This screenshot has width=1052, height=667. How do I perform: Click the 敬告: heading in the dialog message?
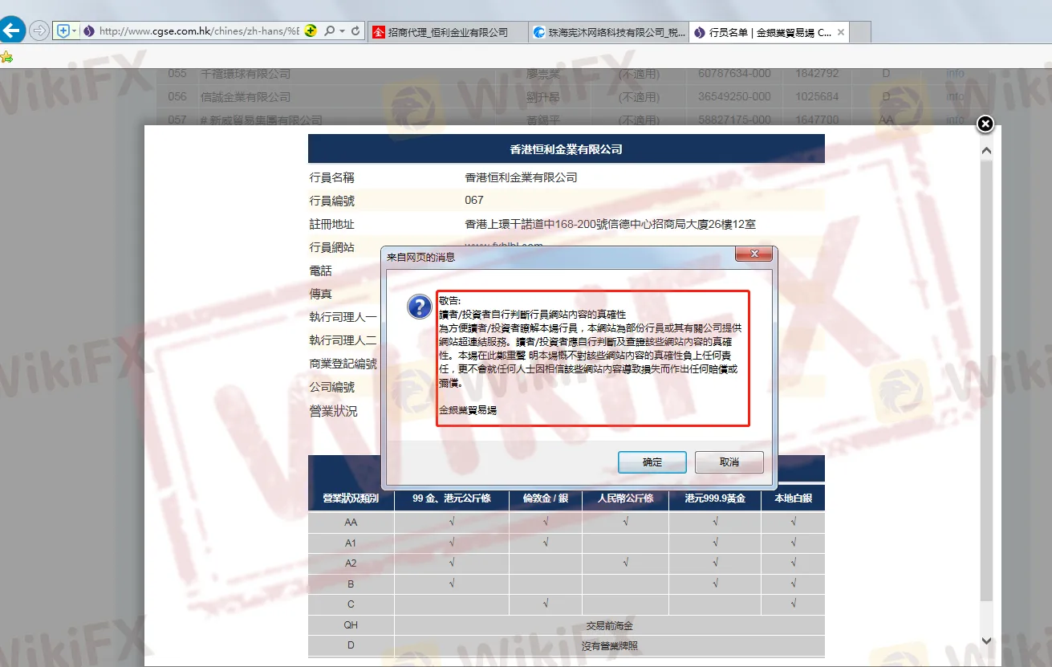coord(450,301)
